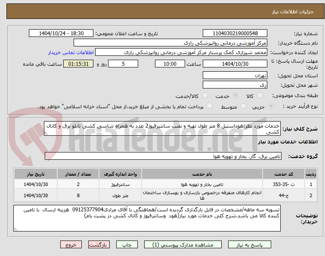
Task: Click the خروج exit button
Action: click(71, 245)
